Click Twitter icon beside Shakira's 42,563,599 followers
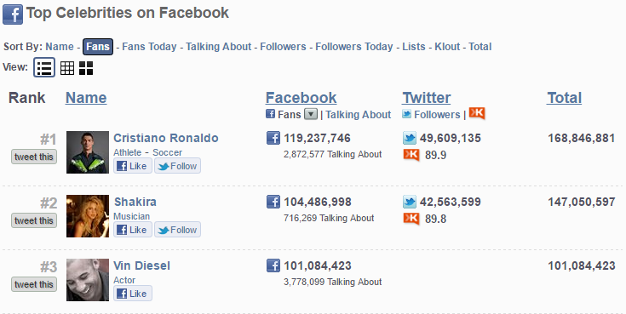626x314 pixels. pyautogui.click(x=410, y=202)
